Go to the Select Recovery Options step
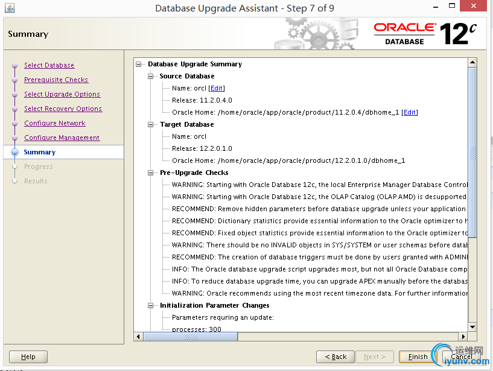This screenshot has width=493, height=371. pos(63,109)
